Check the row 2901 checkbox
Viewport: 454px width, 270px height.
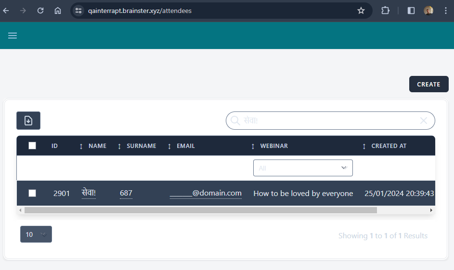(32, 193)
